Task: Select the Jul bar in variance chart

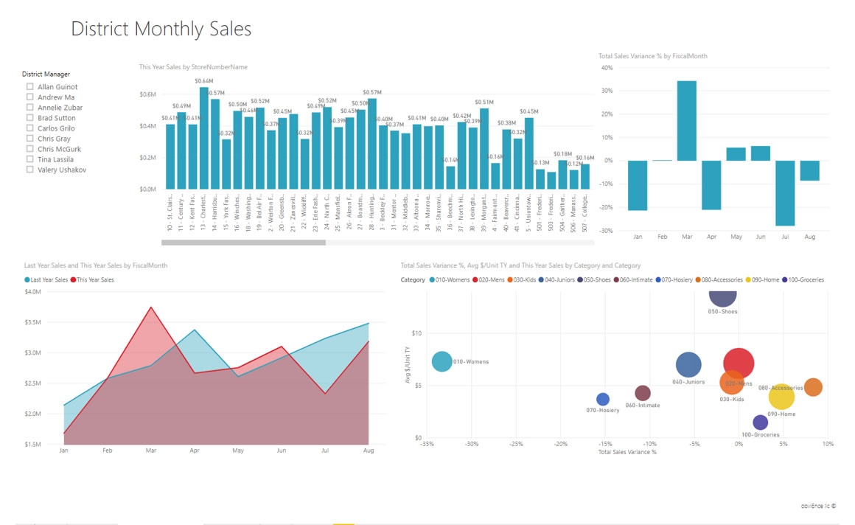Action: [785, 192]
